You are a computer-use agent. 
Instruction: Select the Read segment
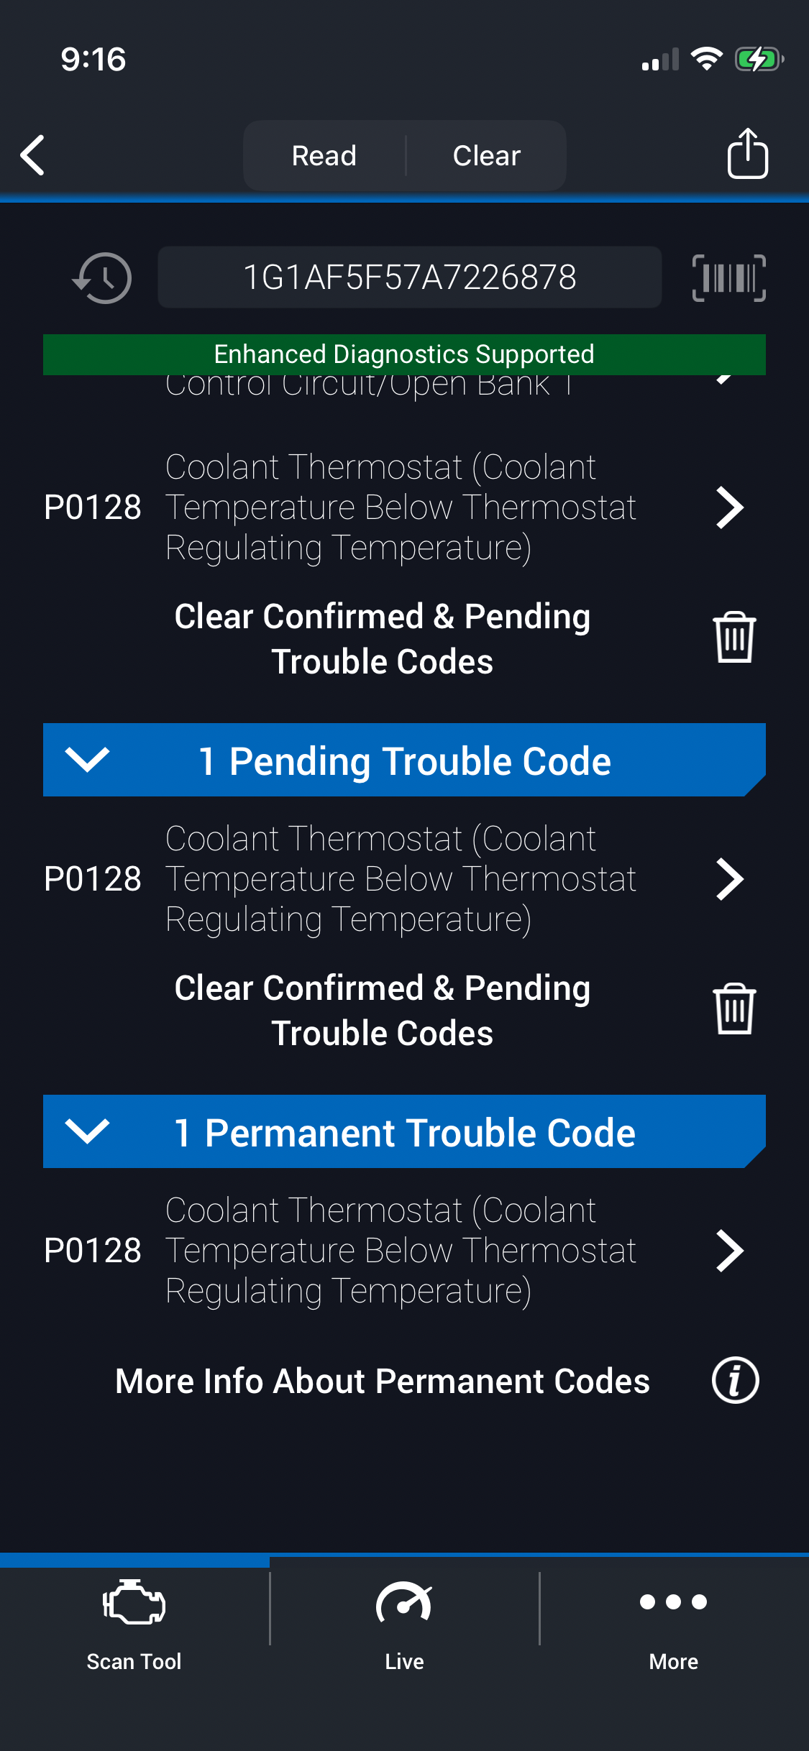click(324, 155)
